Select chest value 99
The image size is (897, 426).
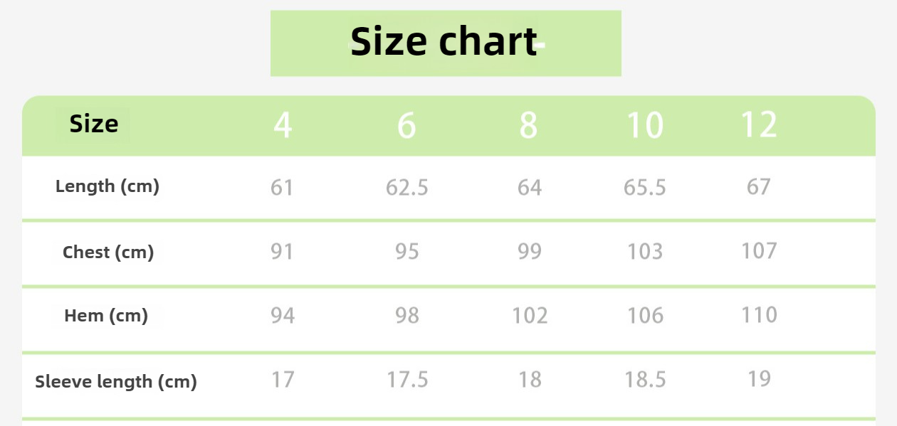(530, 252)
